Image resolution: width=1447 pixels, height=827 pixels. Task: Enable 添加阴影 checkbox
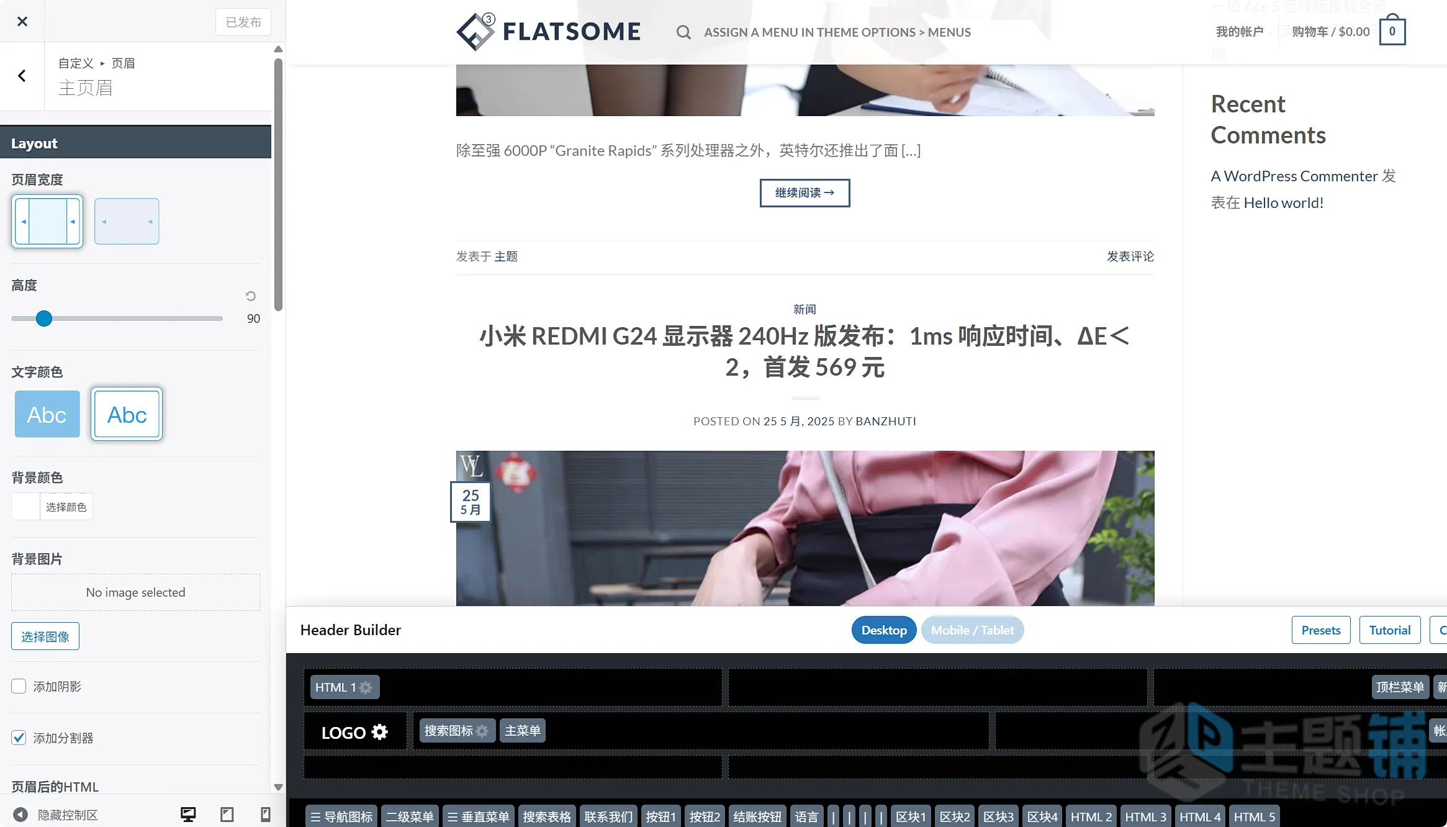click(x=19, y=686)
